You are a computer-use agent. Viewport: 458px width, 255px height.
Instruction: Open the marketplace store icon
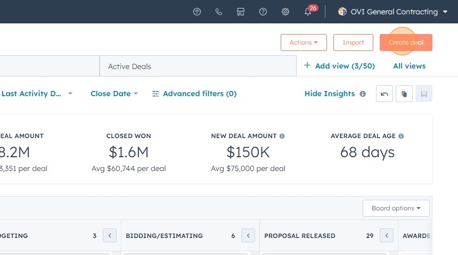pyautogui.click(x=241, y=12)
